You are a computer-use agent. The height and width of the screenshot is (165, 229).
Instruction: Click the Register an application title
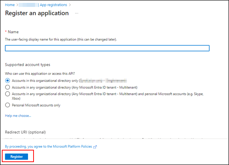(37, 13)
